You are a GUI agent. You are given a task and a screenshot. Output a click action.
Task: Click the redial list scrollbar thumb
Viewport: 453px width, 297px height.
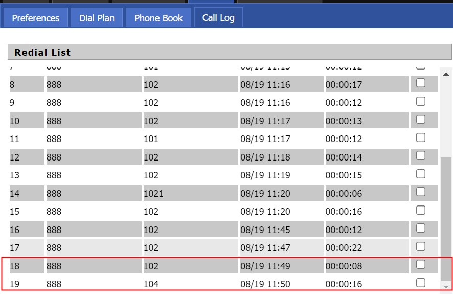coord(446,219)
